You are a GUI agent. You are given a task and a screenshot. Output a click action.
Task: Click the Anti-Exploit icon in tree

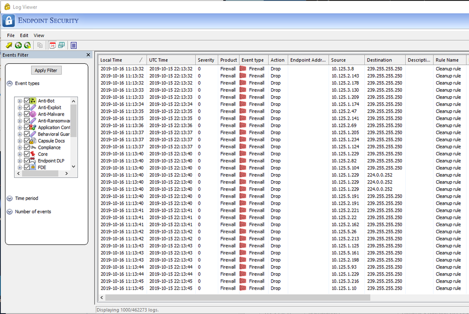pyautogui.click(x=33, y=107)
